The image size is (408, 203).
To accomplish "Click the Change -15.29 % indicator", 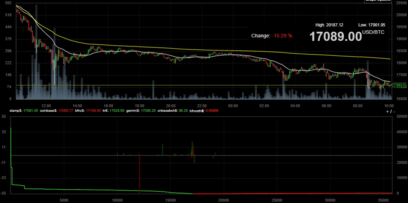I will click(272, 36).
